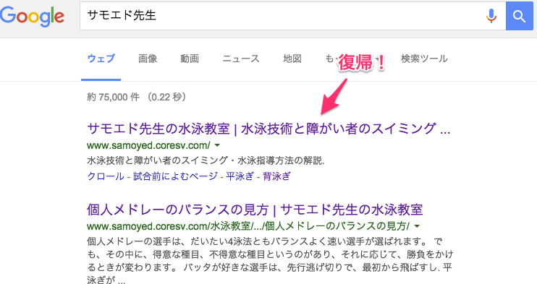Viewport: 537px width, 284px height.
Task: Open the 地図 tab
Action: pyautogui.click(x=292, y=59)
